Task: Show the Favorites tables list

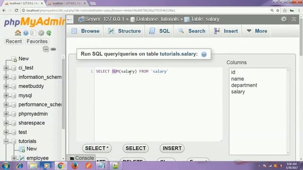Action: click(37, 42)
